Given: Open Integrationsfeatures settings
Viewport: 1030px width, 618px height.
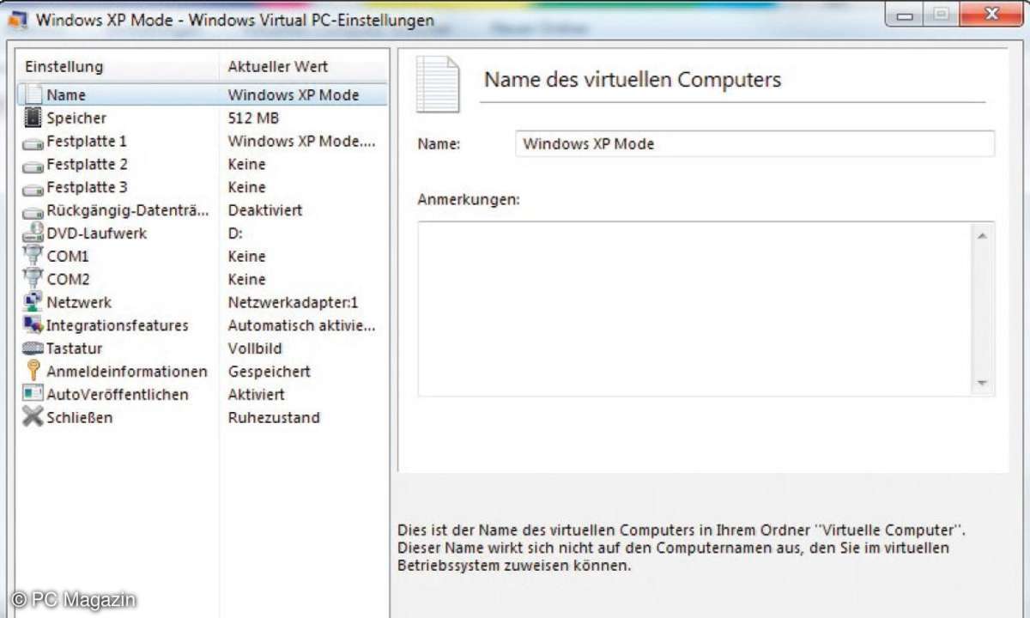Looking at the screenshot, I should coord(118,326).
